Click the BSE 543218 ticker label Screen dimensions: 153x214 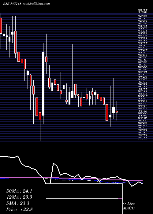coord(12,4)
